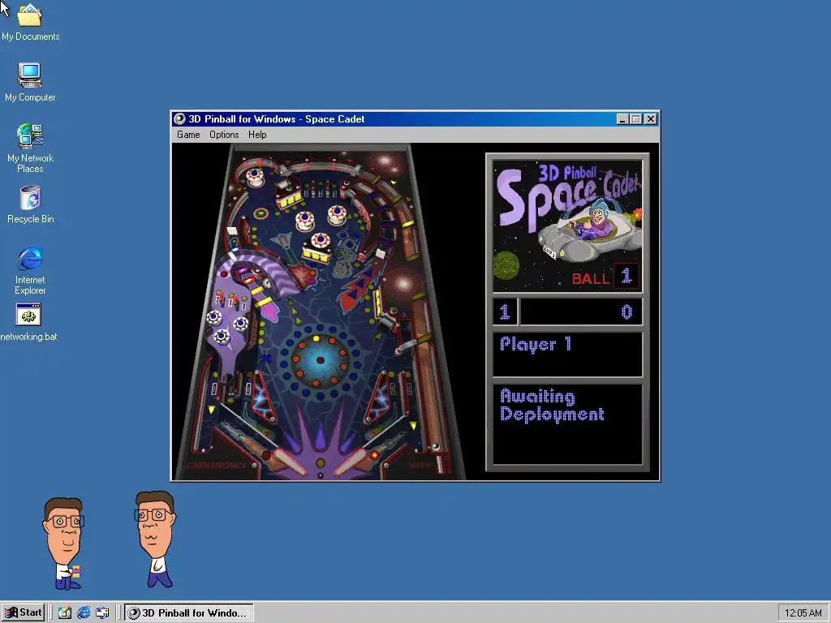Click the cartoon character with blue pants
Screen dimensions: 831x623
[154, 539]
